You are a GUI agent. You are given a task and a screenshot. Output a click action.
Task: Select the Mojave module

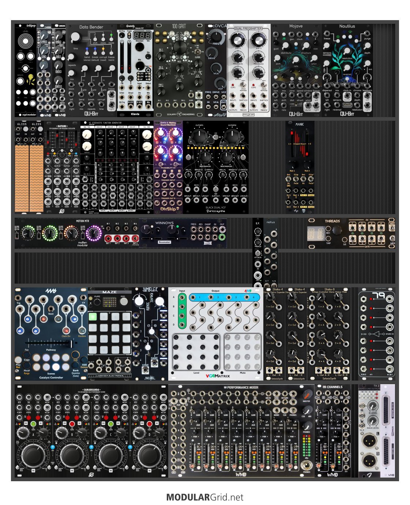point(296,70)
